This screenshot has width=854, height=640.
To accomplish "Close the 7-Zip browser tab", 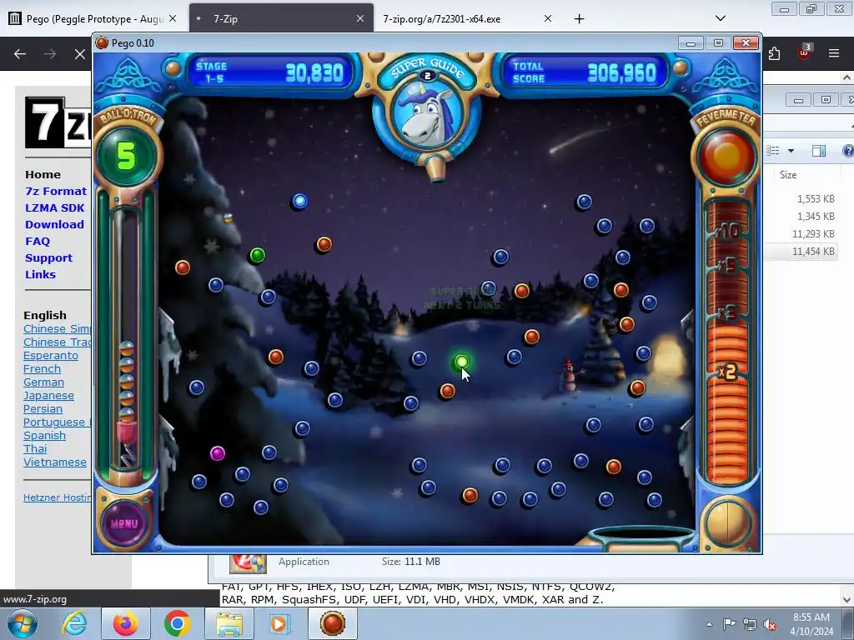I will pyautogui.click(x=360, y=18).
